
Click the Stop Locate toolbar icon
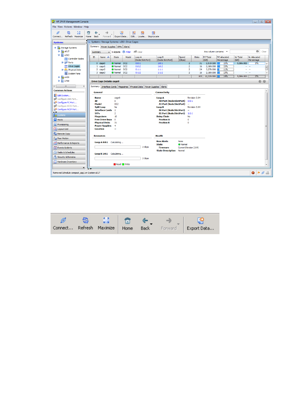(153, 33)
